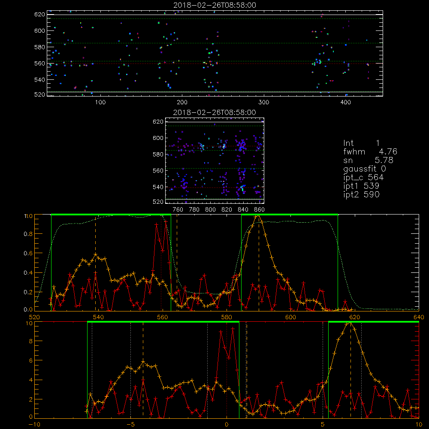This screenshot has width=429, height=429.
Task: Click x-axis label 760 on middle image
Action: tap(178, 210)
